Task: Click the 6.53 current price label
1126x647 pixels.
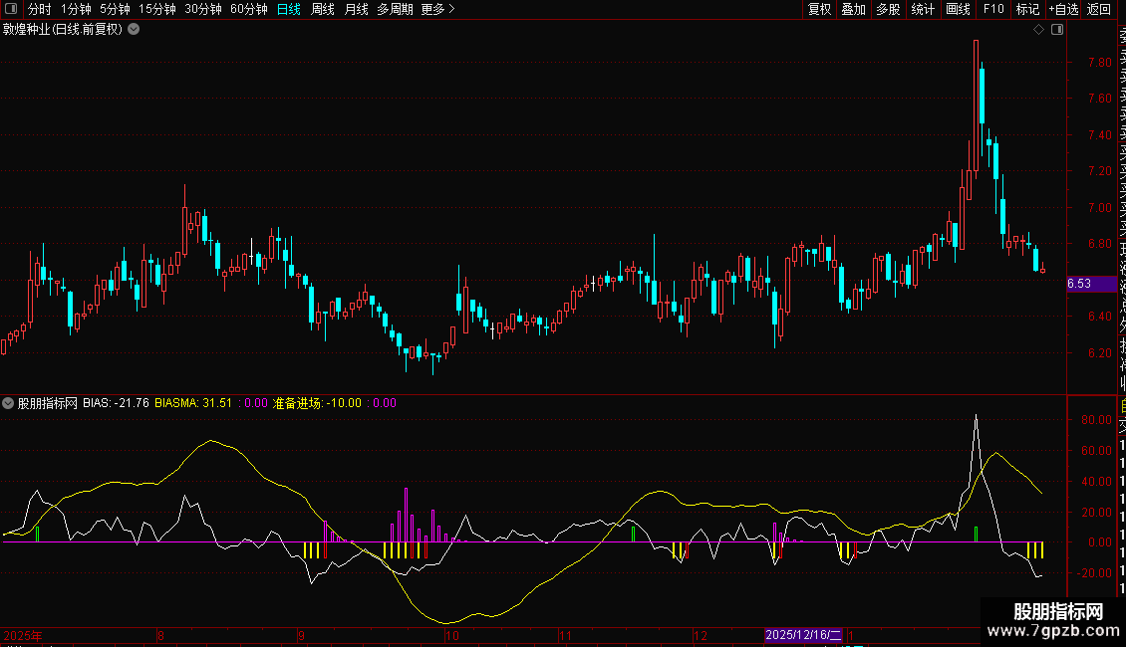Action: click(x=1079, y=284)
